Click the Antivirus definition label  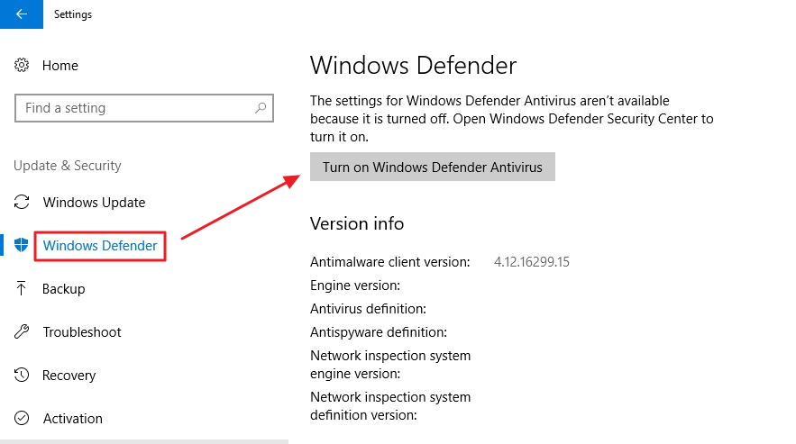(368, 309)
